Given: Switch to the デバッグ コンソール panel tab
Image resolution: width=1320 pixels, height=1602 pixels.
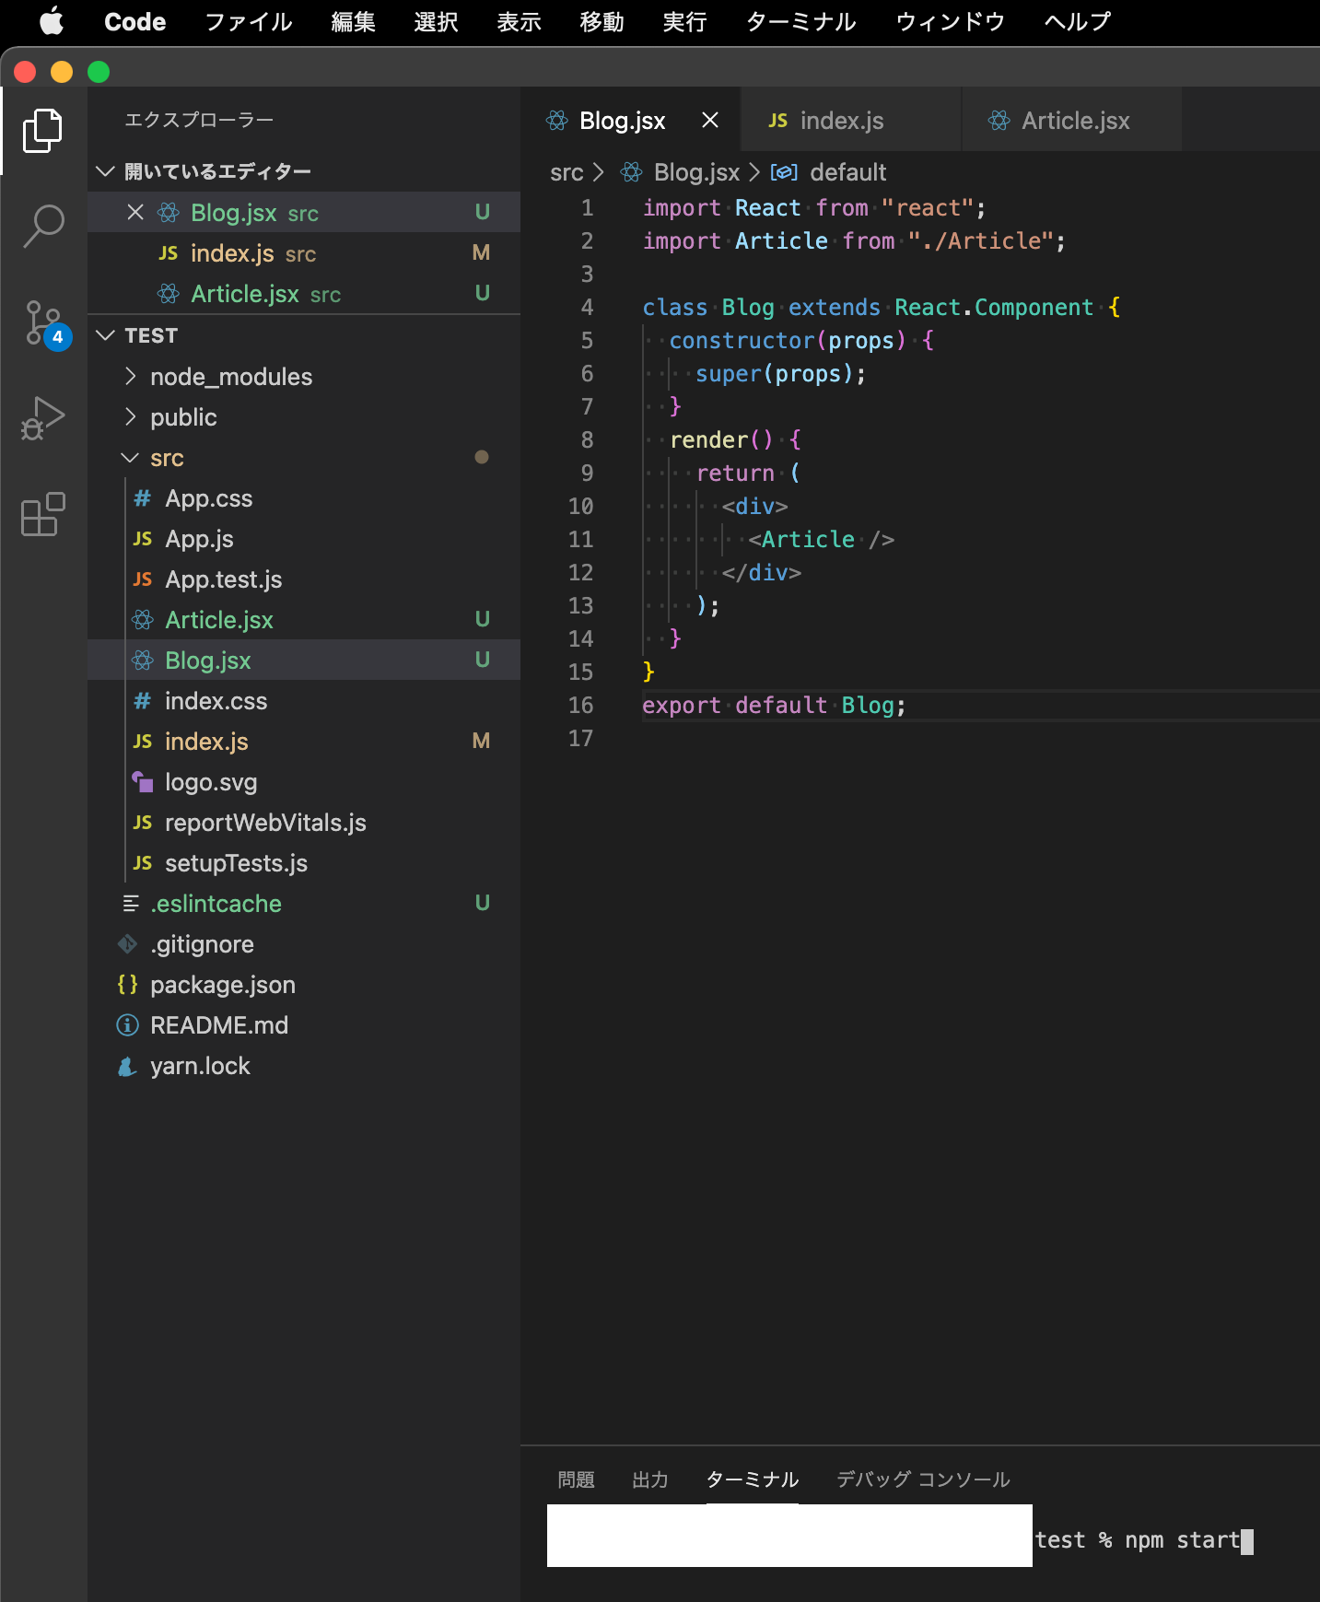Looking at the screenshot, I should (923, 1479).
